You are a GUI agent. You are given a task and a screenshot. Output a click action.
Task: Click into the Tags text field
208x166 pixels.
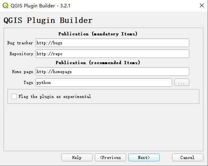[x=104, y=82]
